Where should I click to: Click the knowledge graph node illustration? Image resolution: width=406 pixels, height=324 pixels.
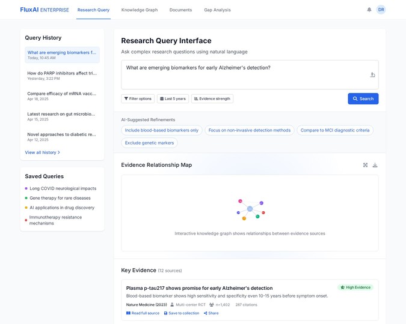(250, 209)
